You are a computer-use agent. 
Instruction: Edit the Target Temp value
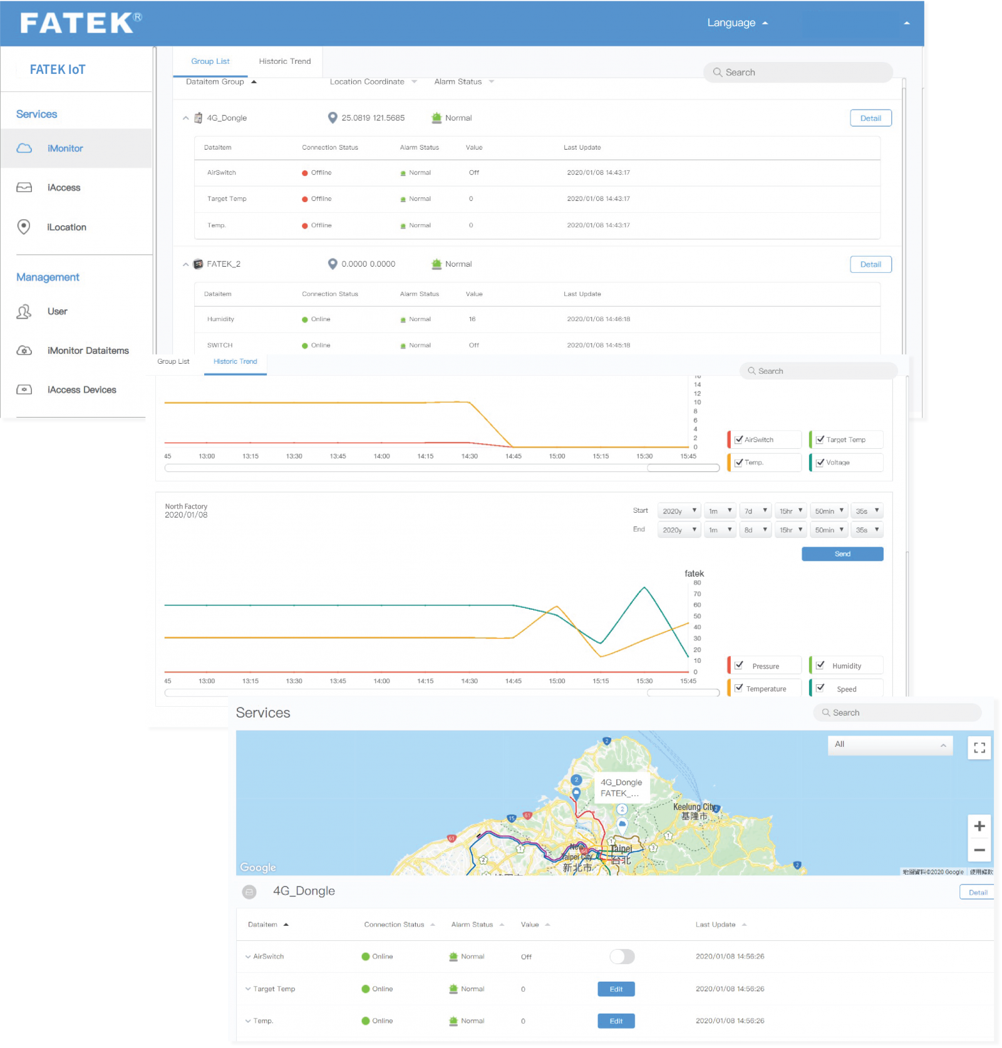point(616,989)
